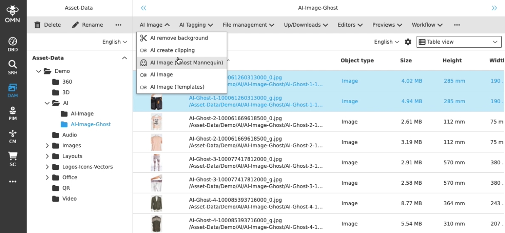
Task: Click thumbnail of AI-Ghost-1-100061260313000_g.jpg
Action: click(x=156, y=102)
